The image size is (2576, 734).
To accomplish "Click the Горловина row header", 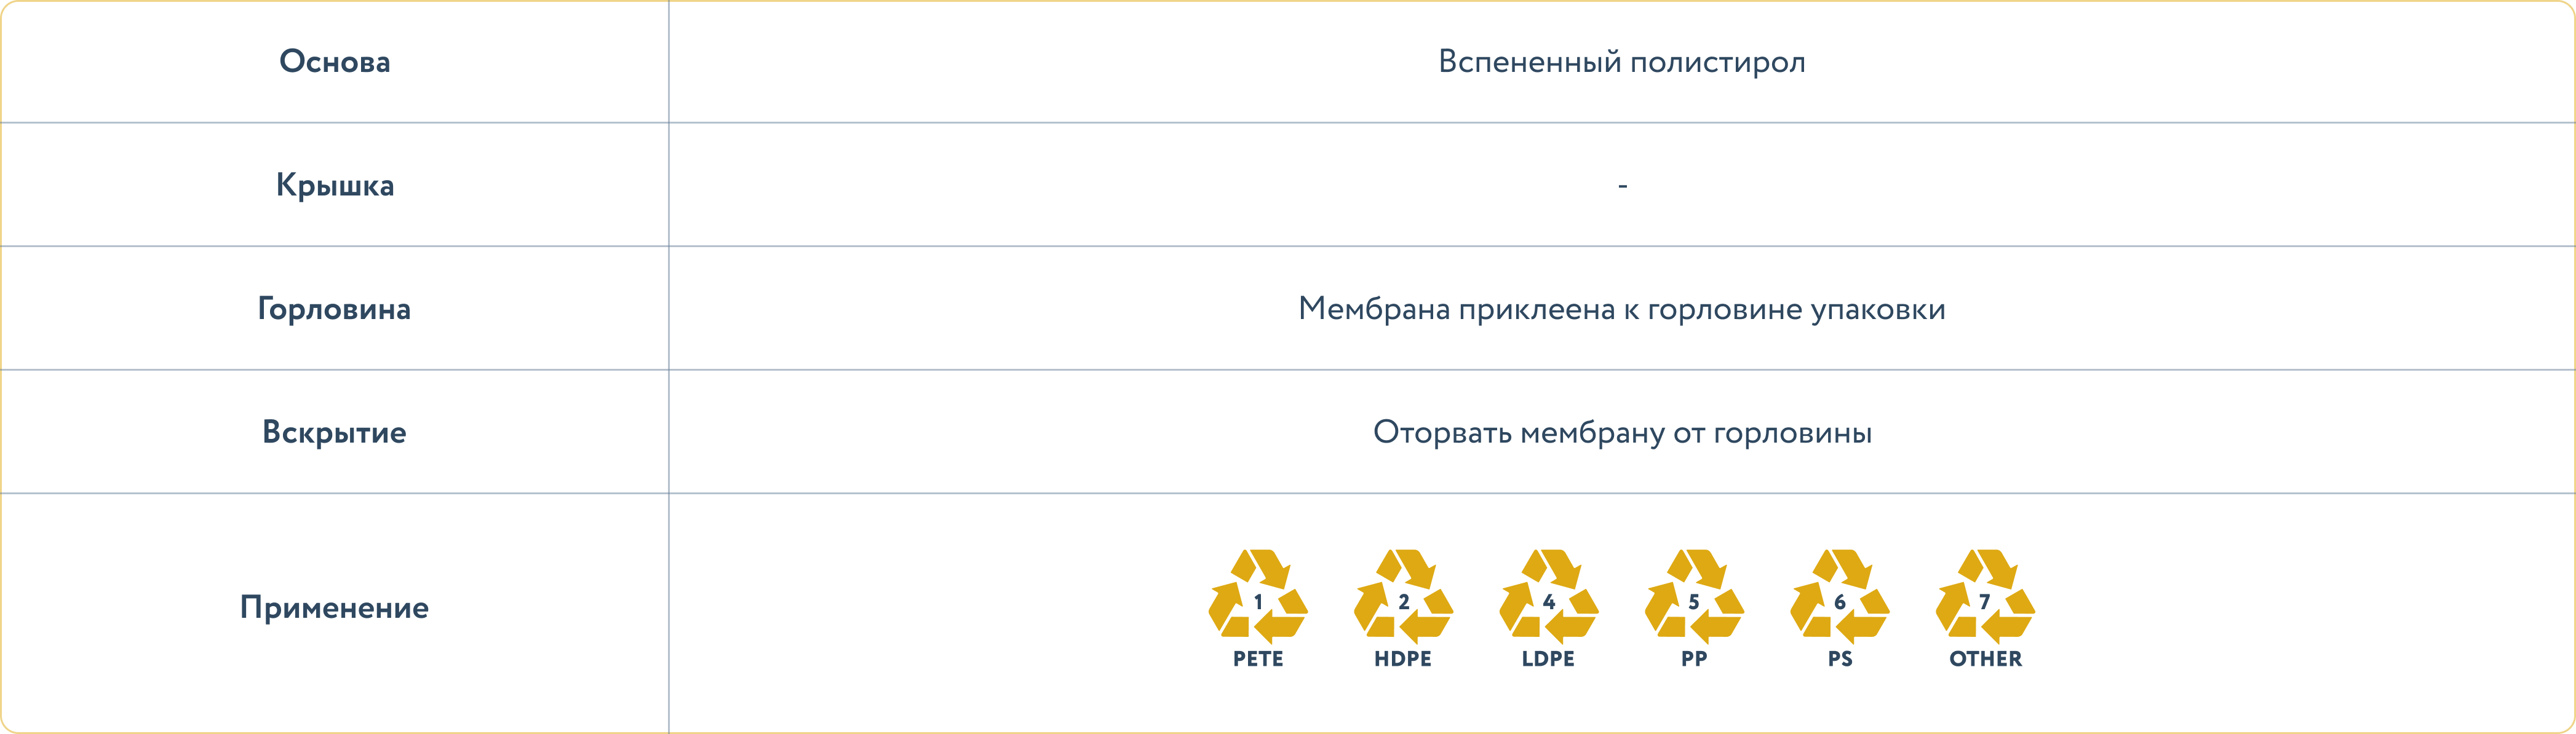I will tap(334, 309).
